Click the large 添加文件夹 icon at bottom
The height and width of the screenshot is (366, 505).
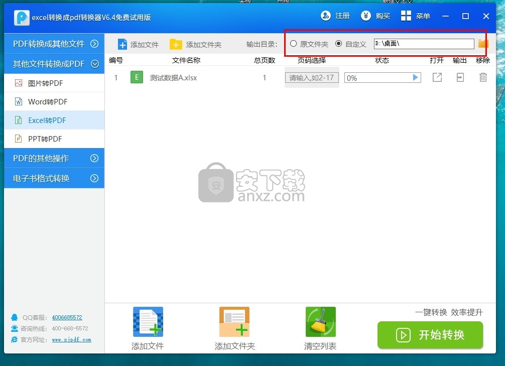pos(234,322)
